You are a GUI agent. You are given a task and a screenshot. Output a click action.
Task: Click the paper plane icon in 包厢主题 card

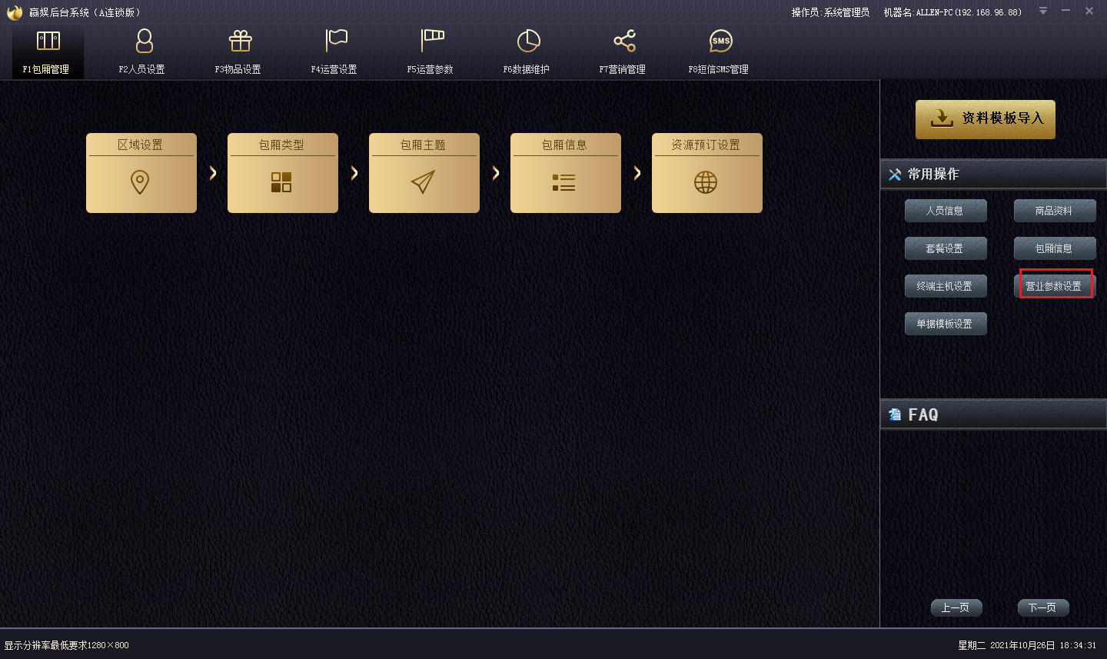[423, 182]
